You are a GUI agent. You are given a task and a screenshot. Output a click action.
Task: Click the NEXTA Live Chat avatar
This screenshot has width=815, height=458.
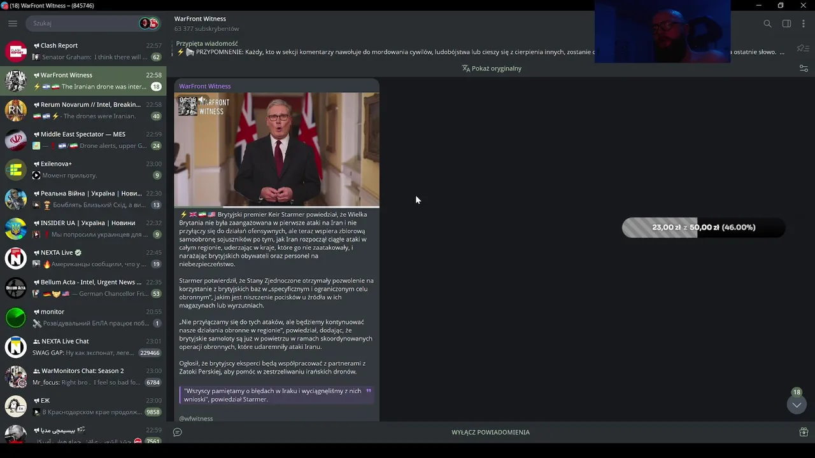[x=16, y=347]
